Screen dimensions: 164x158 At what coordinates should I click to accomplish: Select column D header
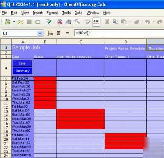(x=126, y=42)
